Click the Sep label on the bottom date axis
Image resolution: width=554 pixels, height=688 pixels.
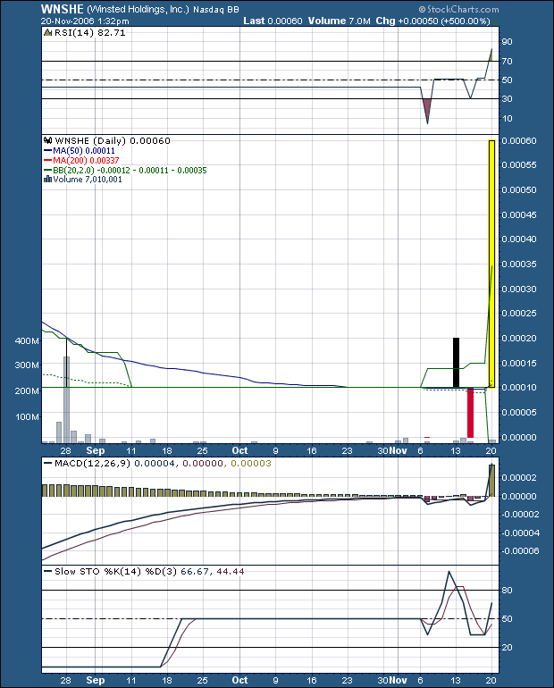click(96, 680)
